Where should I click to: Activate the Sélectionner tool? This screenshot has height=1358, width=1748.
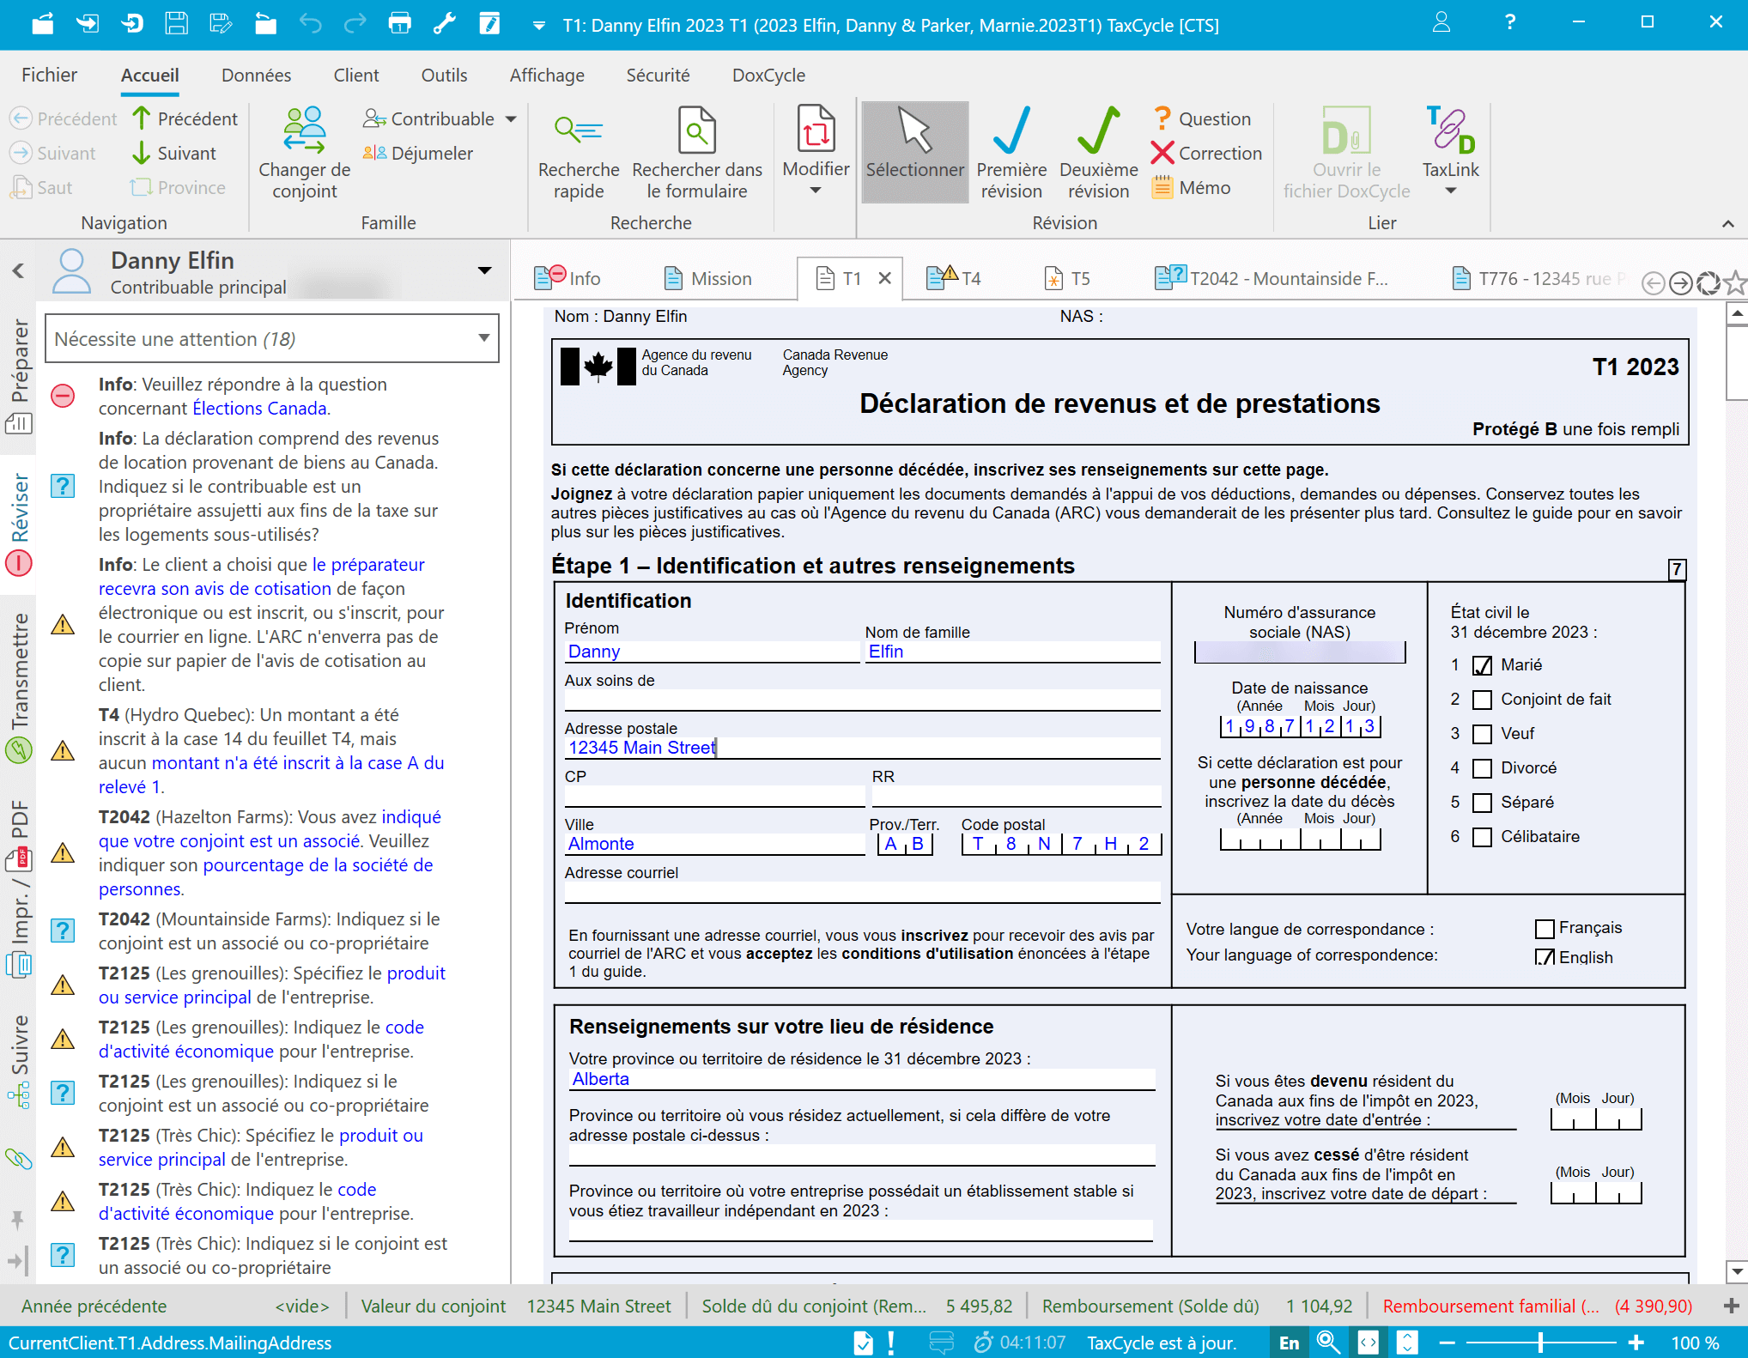(915, 152)
